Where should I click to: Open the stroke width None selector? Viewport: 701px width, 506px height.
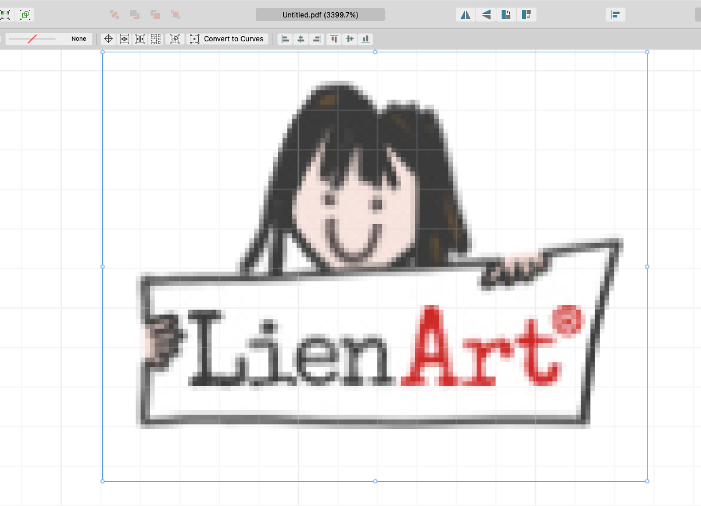click(x=49, y=39)
